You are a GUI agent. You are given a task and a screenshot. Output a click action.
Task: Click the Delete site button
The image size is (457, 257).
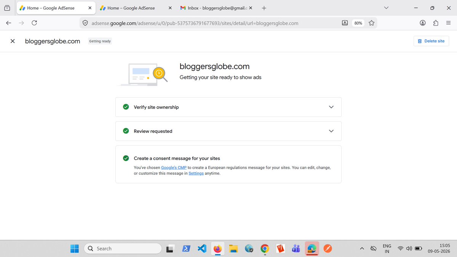[431, 41]
